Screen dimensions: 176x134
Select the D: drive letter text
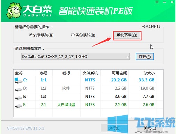[x=25, y=88]
